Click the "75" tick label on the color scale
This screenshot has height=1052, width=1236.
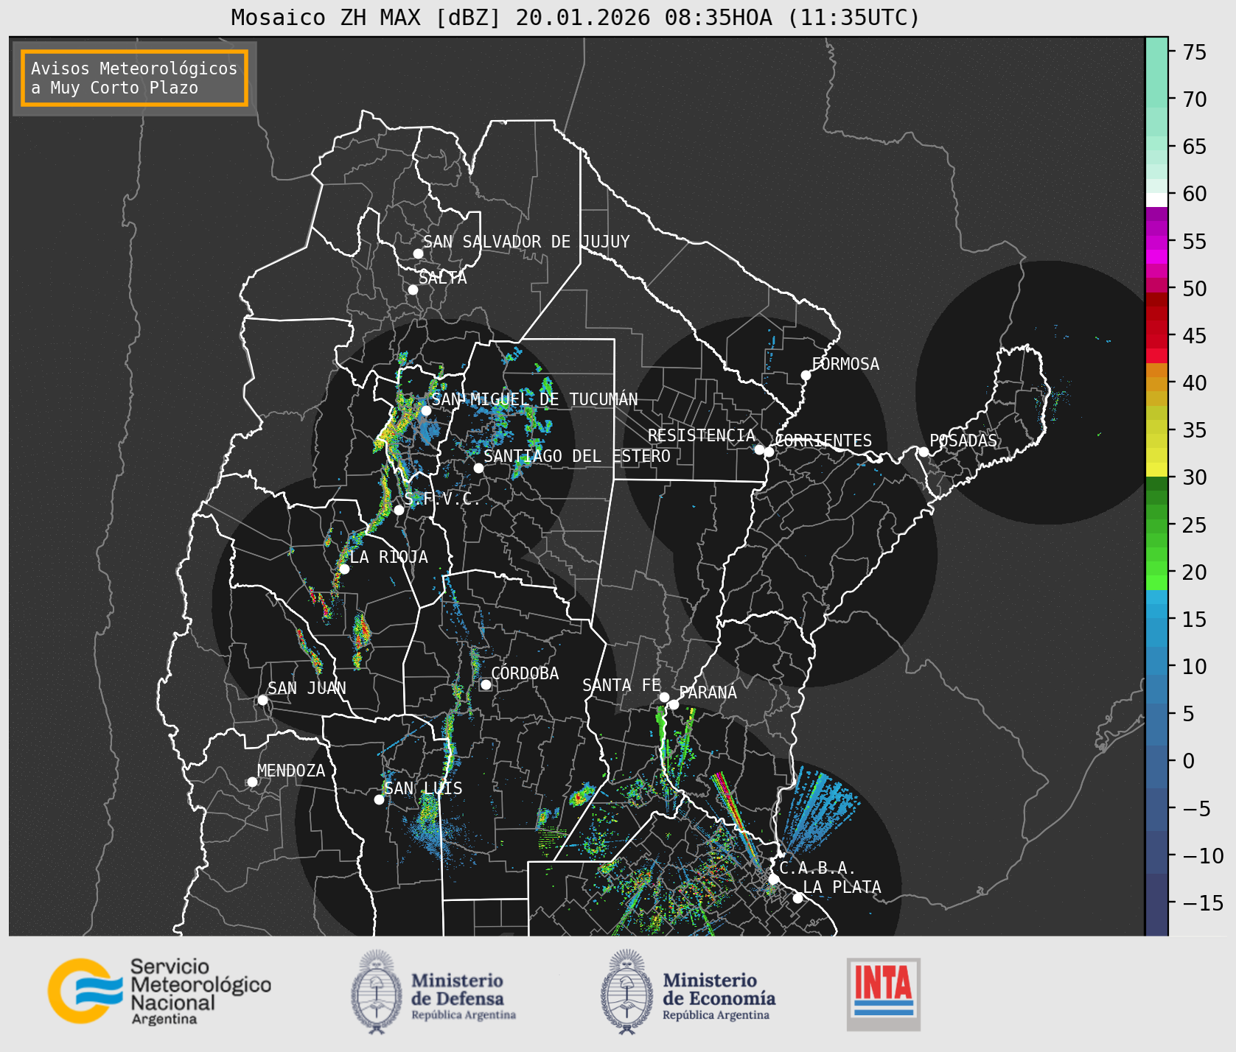pos(1195,52)
